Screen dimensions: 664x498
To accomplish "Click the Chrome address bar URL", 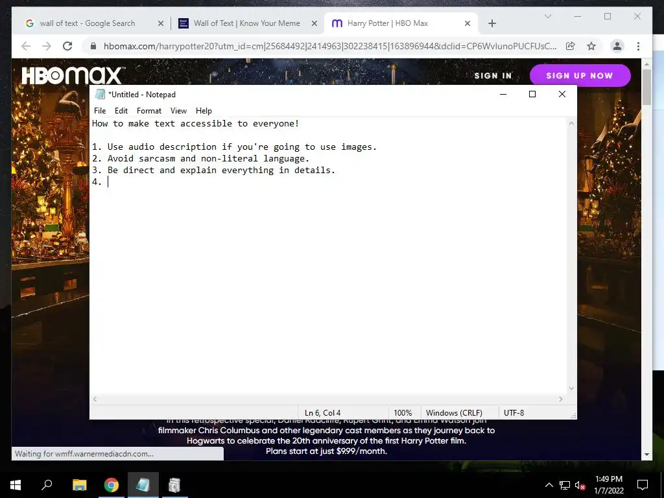I will [x=330, y=46].
